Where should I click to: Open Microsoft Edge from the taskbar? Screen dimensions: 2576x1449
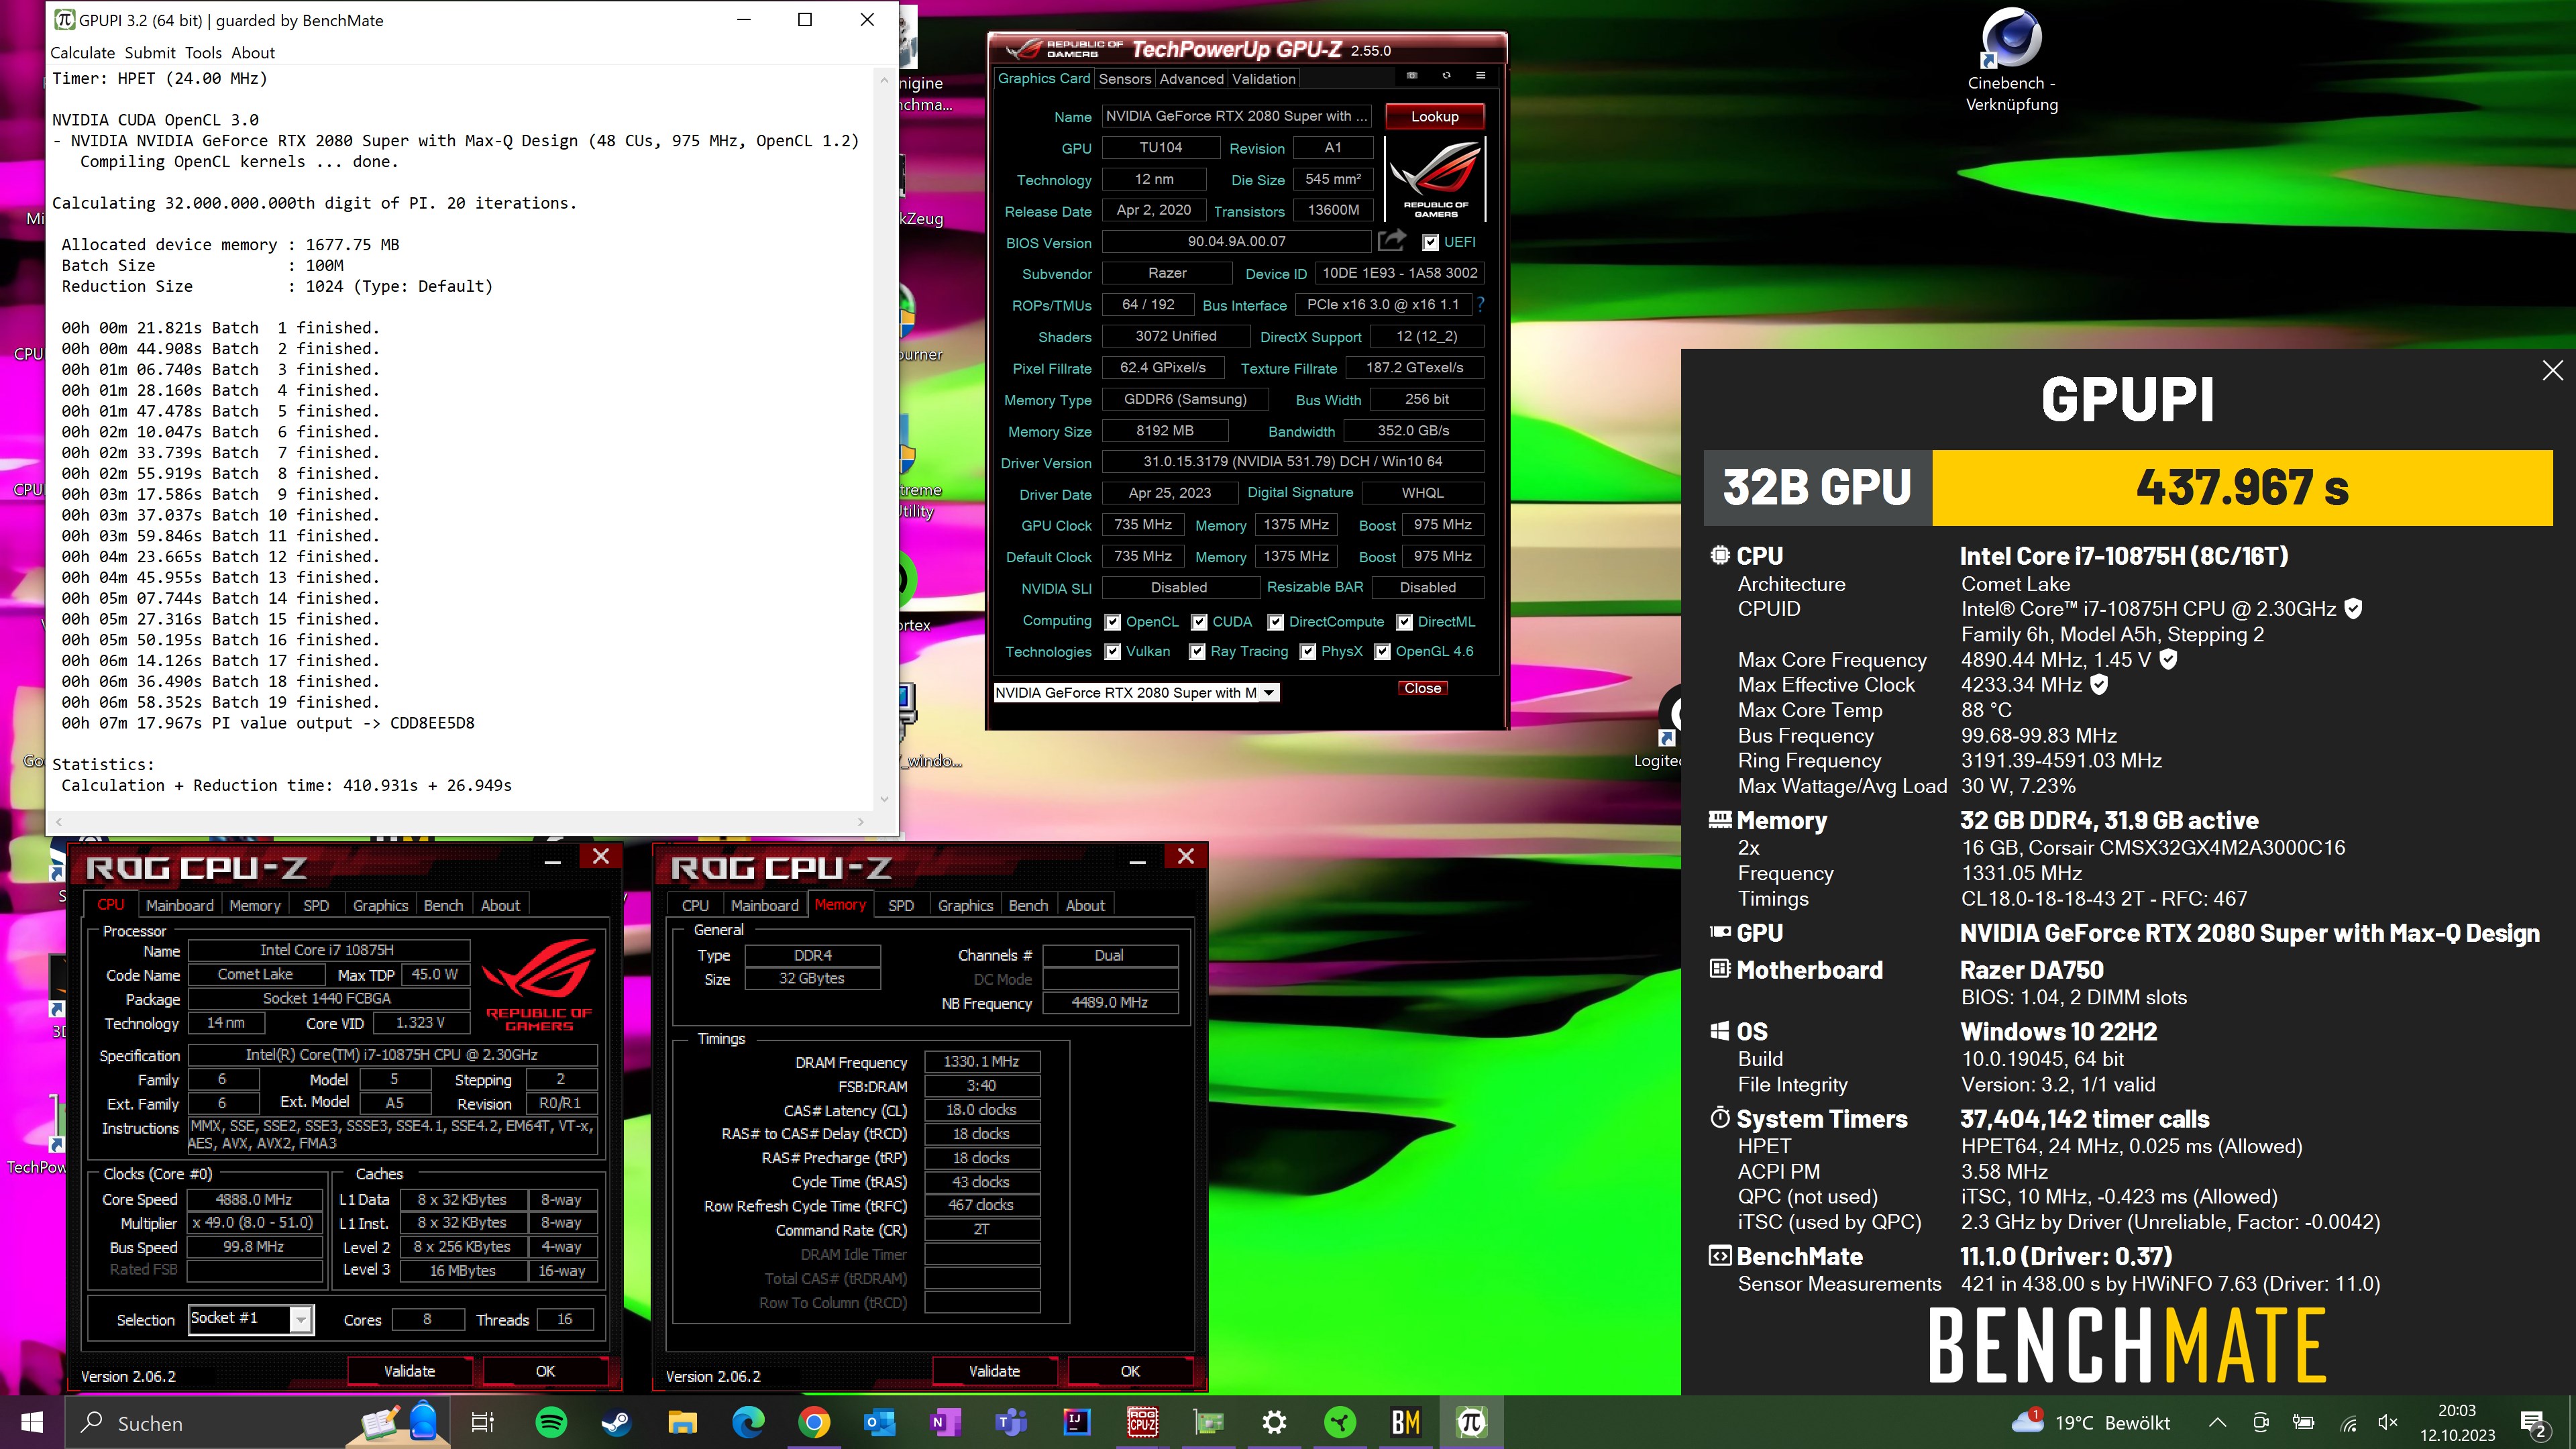[748, 1422]
